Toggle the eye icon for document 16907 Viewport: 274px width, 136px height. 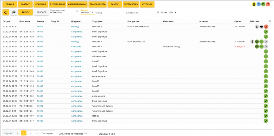257,47
